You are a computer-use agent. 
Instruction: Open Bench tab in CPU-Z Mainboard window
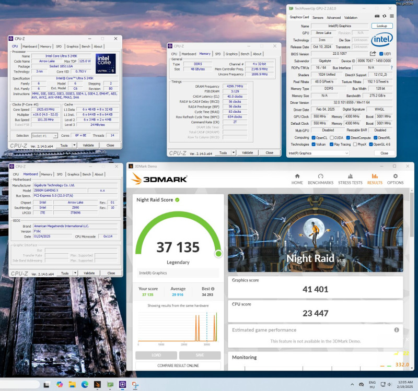tap(87, 174)
